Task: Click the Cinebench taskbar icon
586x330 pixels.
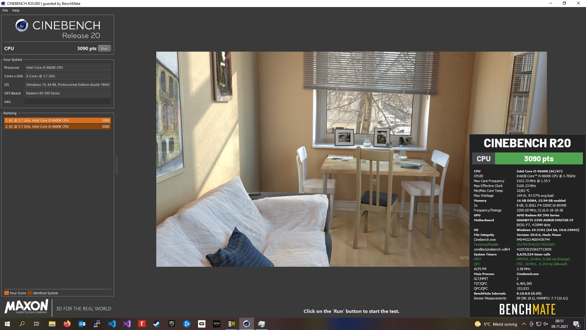Action: pos(247,324)
